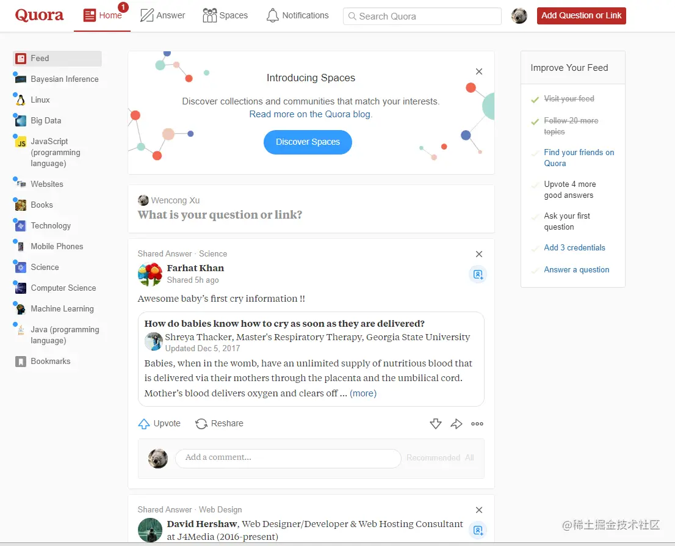
Task: Close the Introducing Spaces banner
Action: [x=478, y=71]
